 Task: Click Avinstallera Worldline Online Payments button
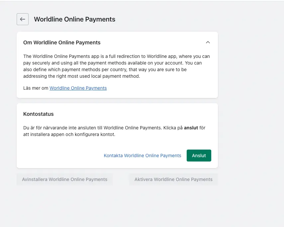pyautogui.click(x=65, y=179)
